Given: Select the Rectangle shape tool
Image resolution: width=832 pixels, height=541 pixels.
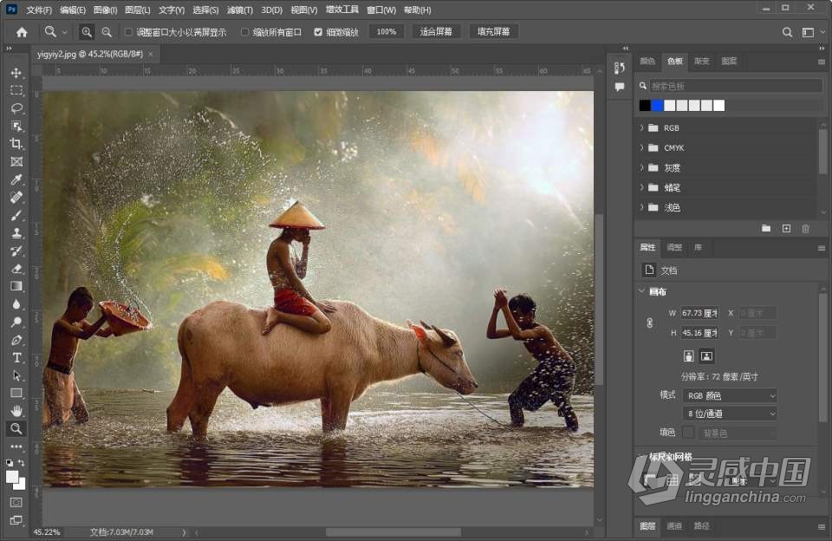Looking at the screenshot, I should tap(16, 393).
